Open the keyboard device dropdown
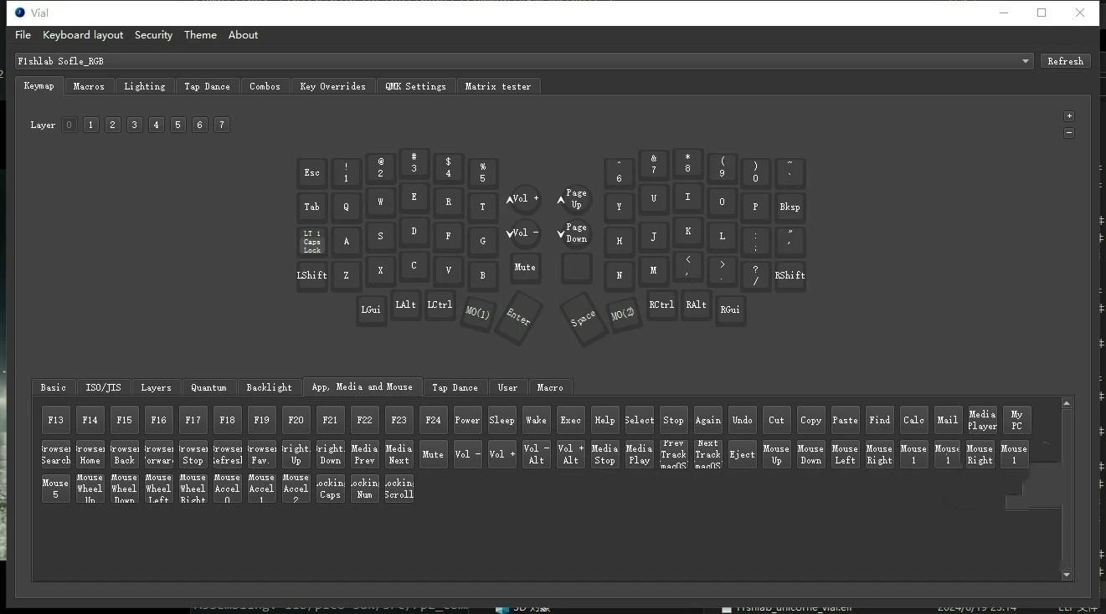The width and height of the screenshot is (1106, 614). (1026, 61)
